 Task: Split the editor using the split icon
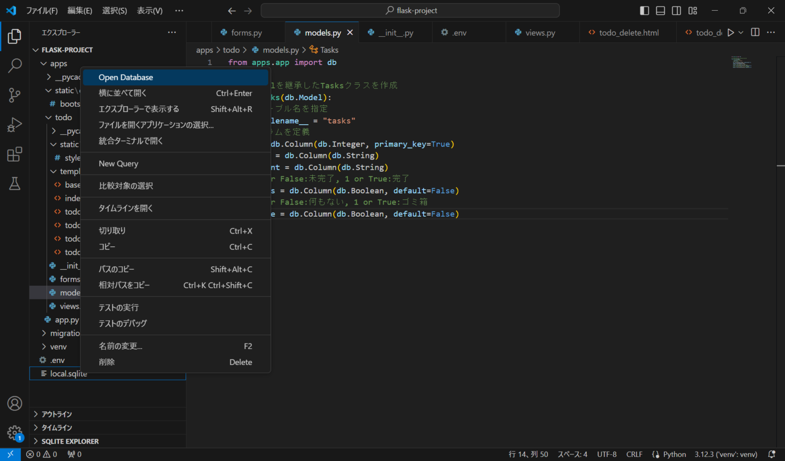(755, 32)
